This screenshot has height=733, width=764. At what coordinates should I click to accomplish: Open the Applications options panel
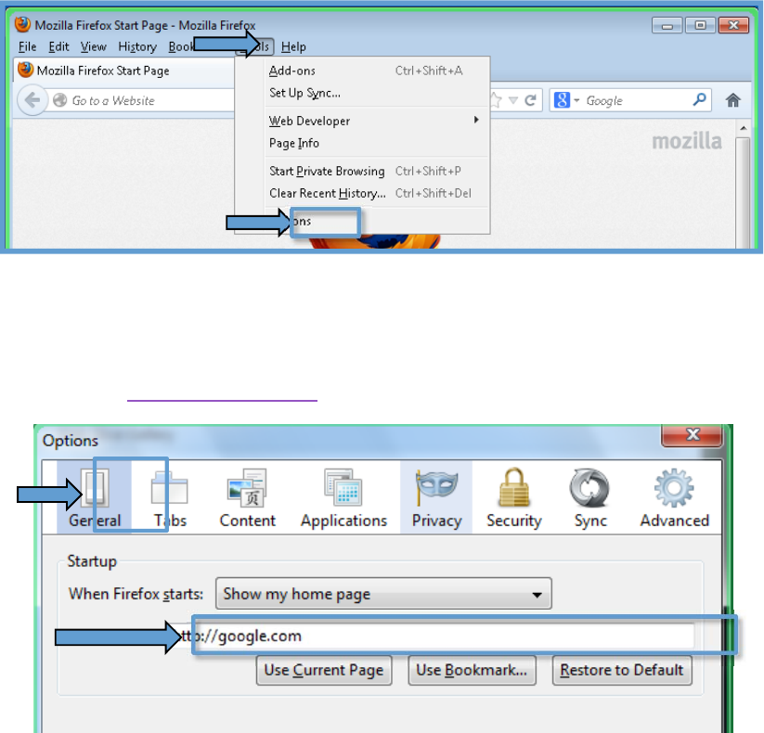coord(344,497)
